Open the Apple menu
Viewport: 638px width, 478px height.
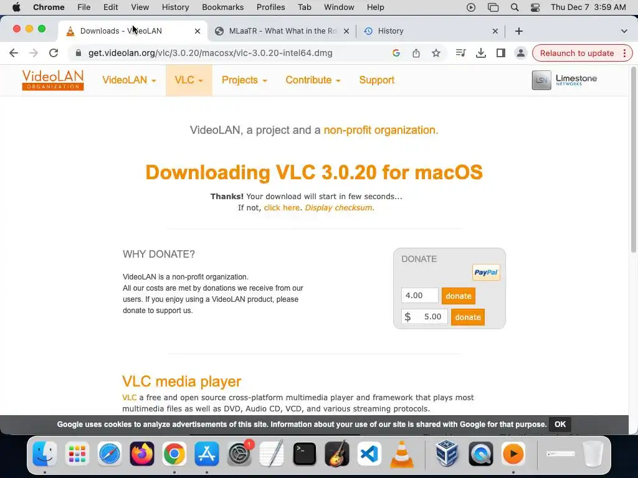[16, 7]
